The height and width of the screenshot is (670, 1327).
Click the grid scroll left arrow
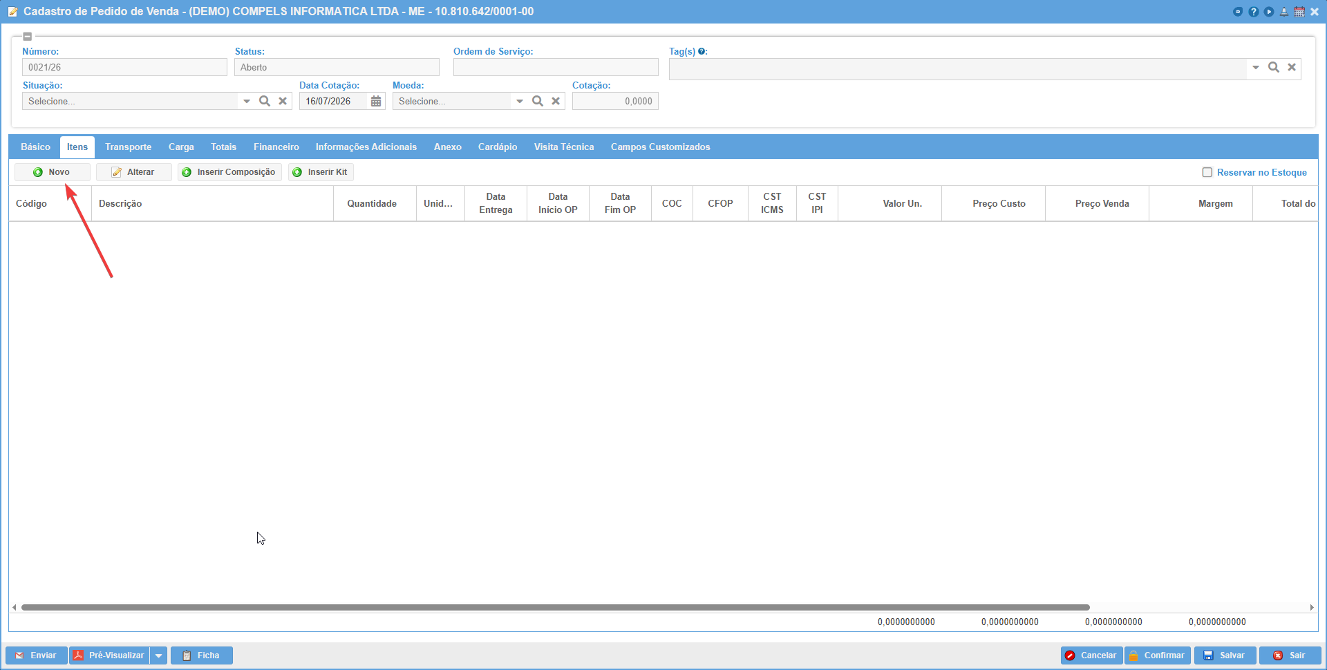(15, 607)
